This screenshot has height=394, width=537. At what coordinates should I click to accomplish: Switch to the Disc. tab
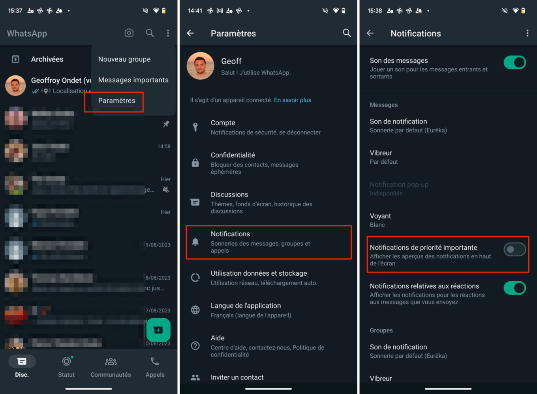click(22, 367)
